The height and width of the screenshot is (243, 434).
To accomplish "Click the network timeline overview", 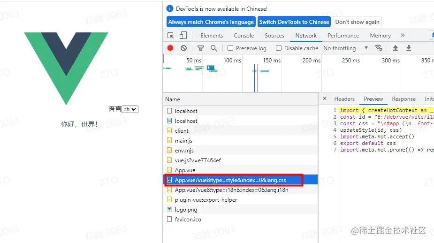I will click(298, 73).
